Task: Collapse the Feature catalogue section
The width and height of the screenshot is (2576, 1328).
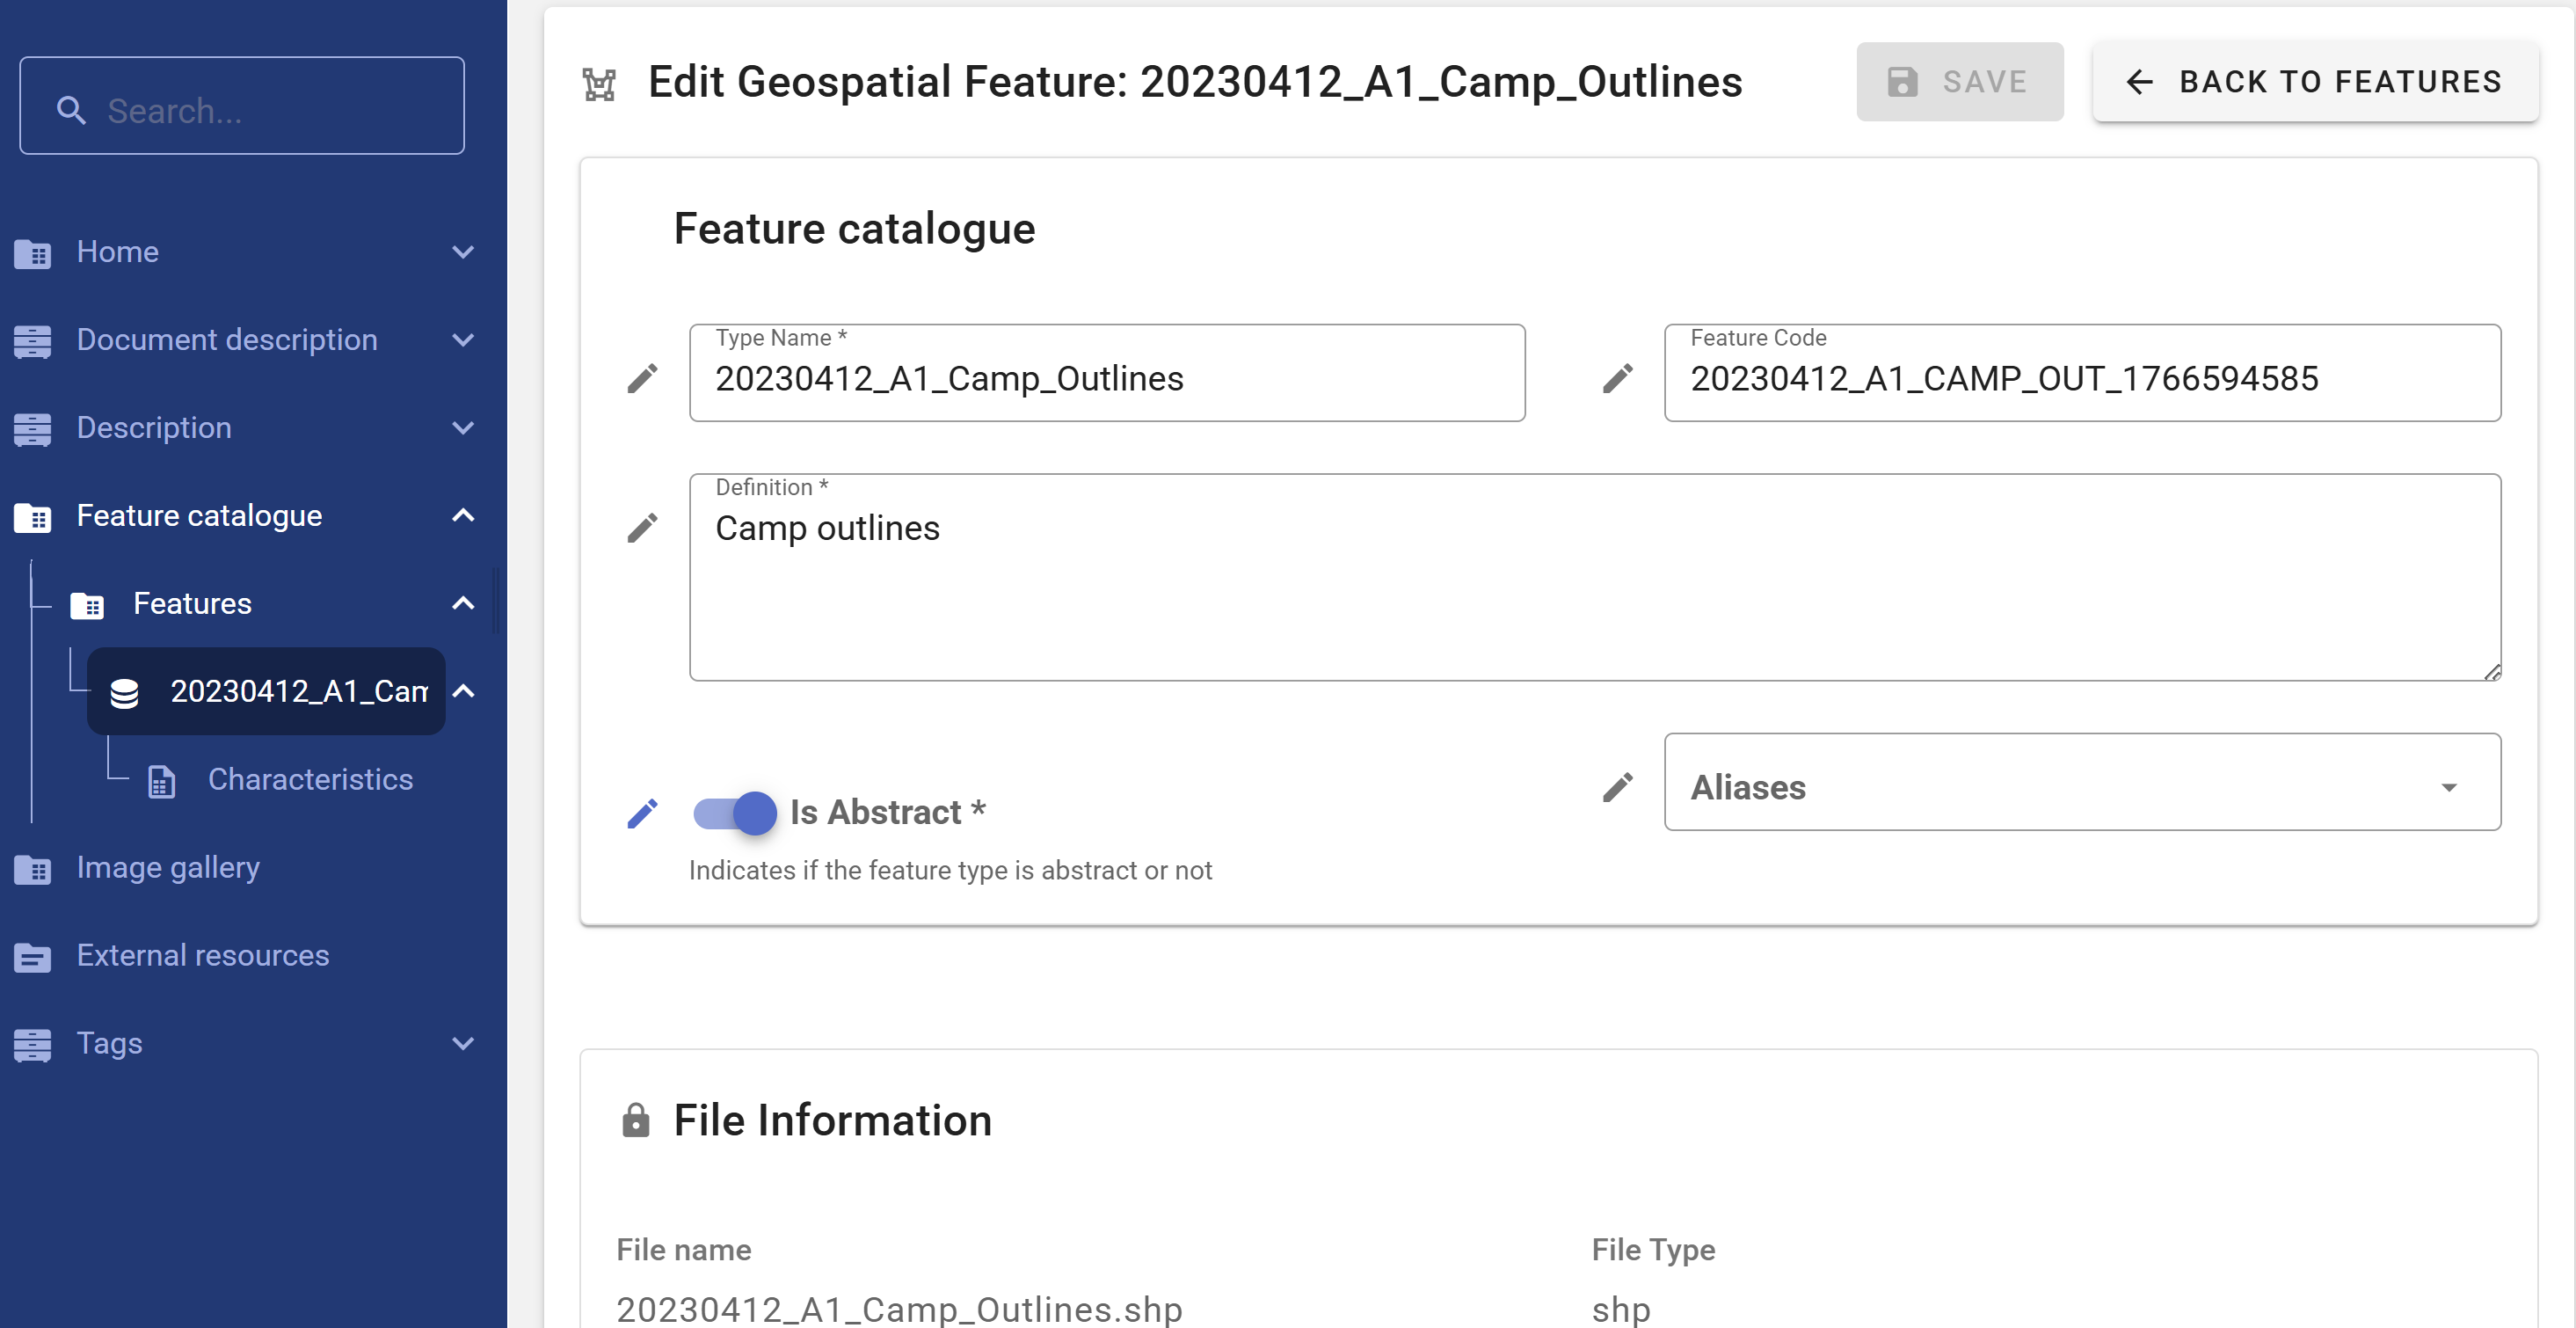Action: (x=462, y=516)
